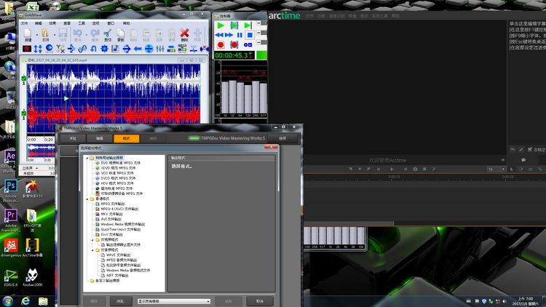Open the Windows Start button
This screenshot has width=546, height=307.
8,301
